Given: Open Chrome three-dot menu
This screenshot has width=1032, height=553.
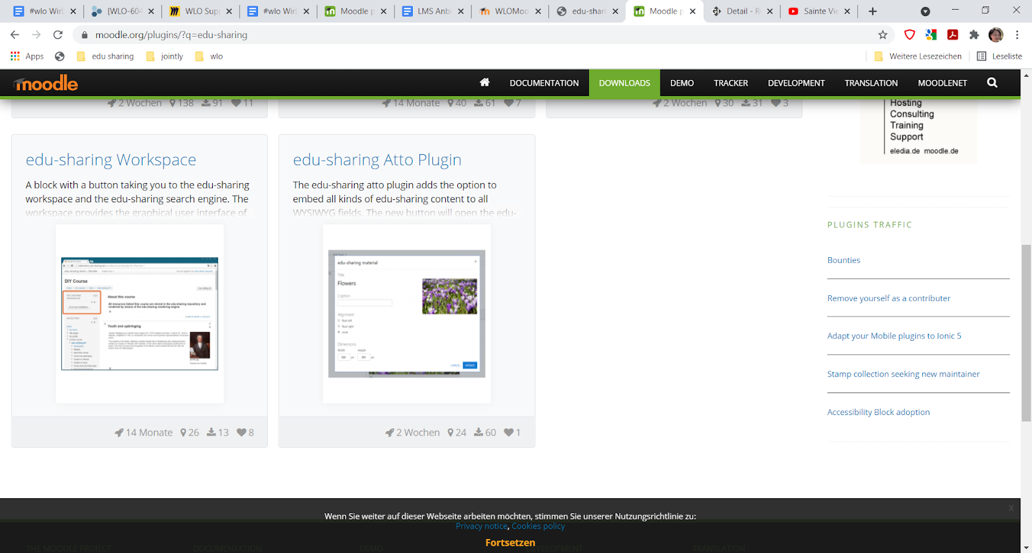Looking at the screenshot, I should coord(1017,35).
